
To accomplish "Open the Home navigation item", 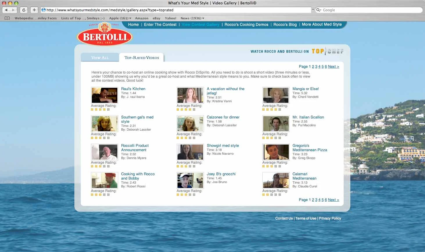I will (133, 25).
